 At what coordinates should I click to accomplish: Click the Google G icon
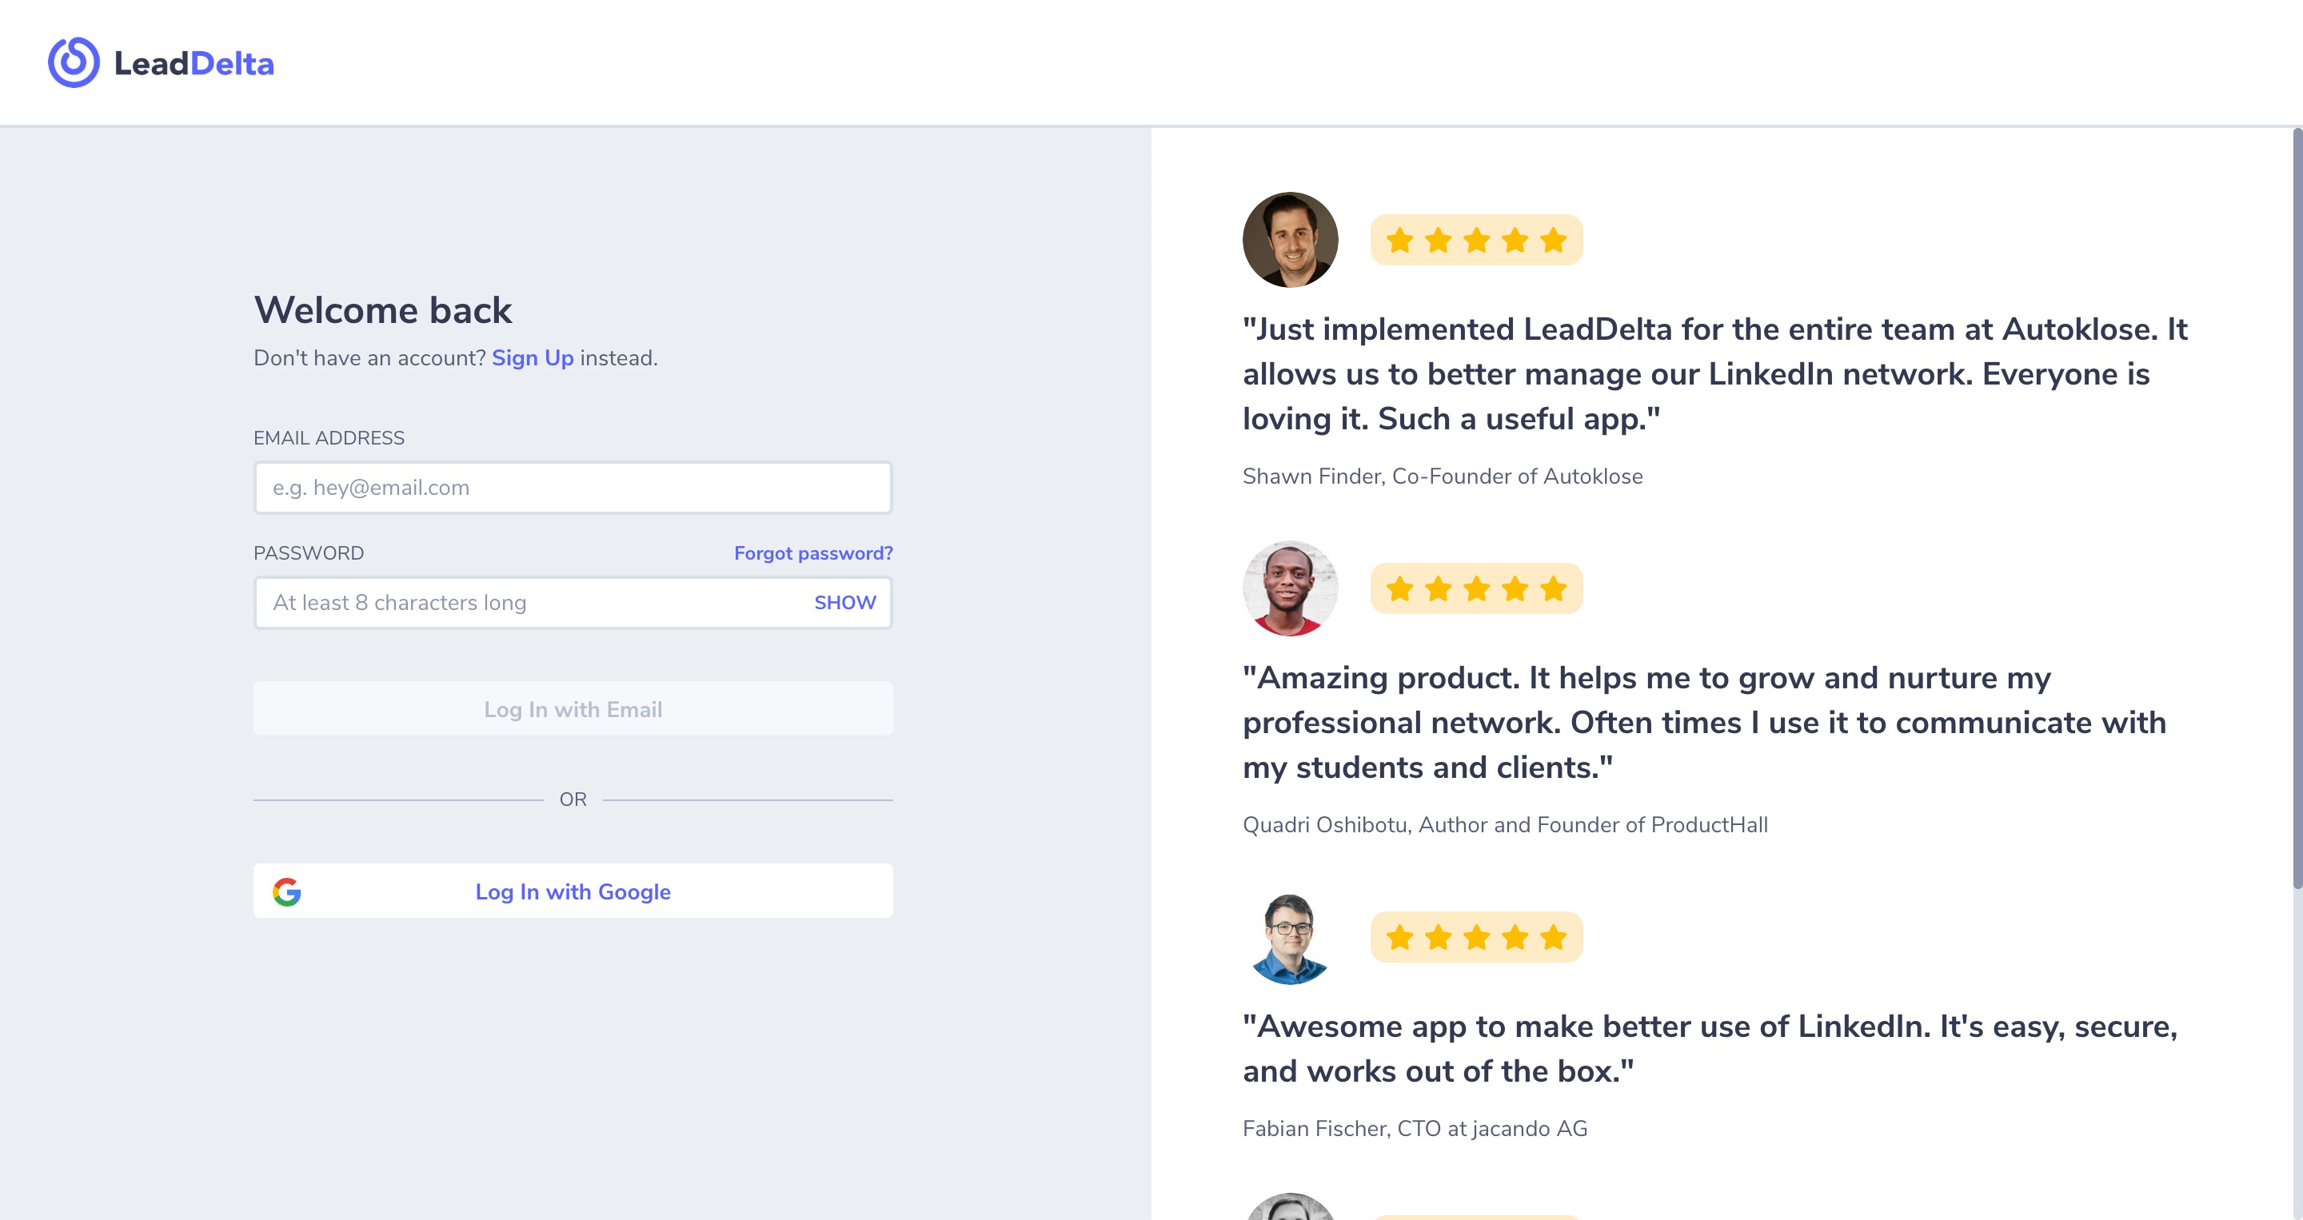coord(287,891)
